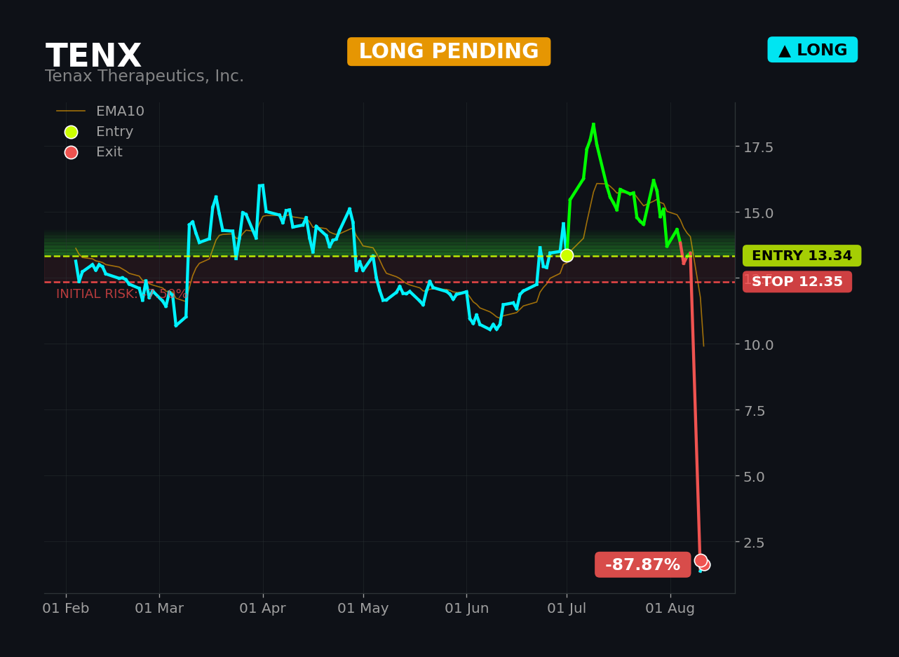Click the EMA10 legend entry

100,111
